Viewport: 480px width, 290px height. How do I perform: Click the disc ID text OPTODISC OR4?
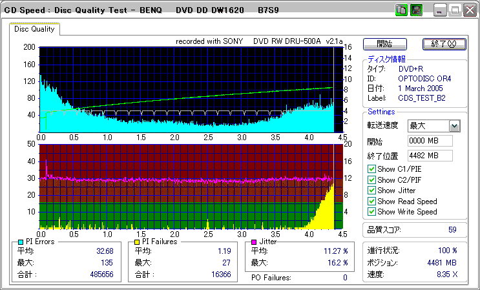pyautogui.click(x=424, y=79)
